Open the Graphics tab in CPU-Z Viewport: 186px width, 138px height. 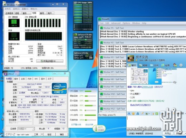[43, 79]
